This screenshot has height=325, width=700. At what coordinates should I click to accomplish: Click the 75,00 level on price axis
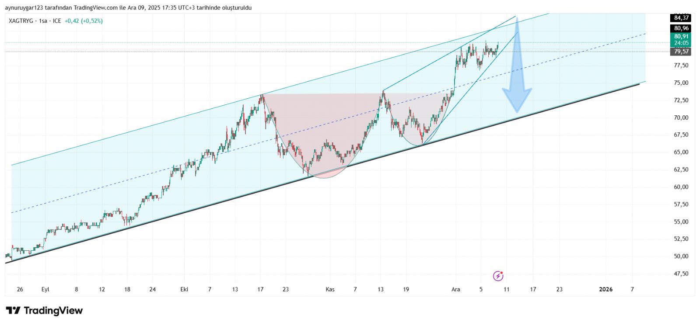pos(681,83)
